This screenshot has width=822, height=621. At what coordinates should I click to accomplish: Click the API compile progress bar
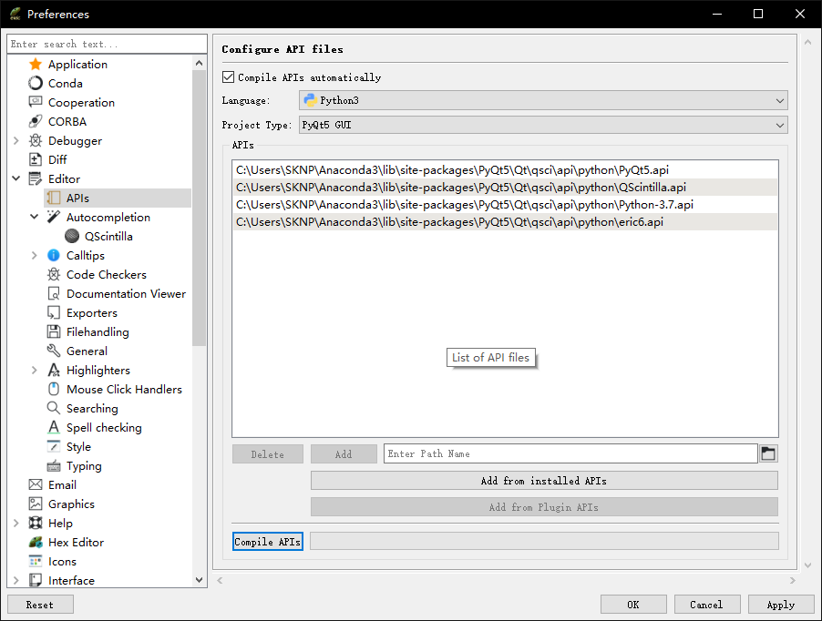point(544,541)
